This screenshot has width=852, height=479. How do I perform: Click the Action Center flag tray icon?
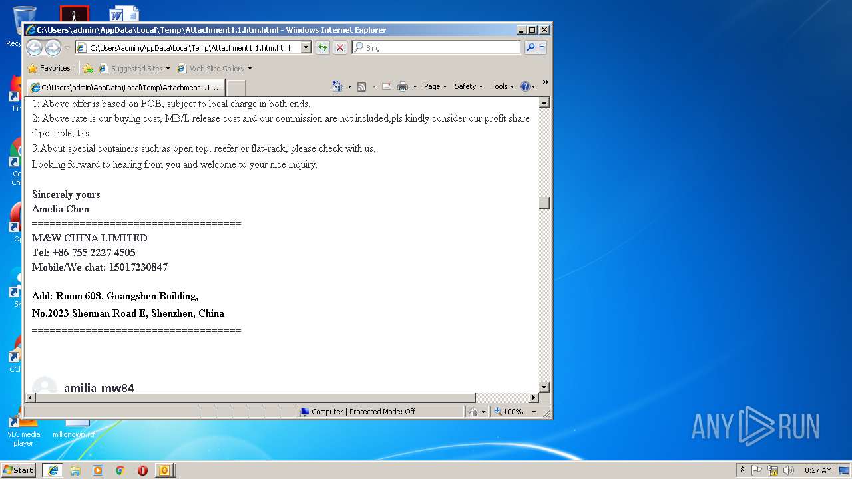[x=757, y=470]
